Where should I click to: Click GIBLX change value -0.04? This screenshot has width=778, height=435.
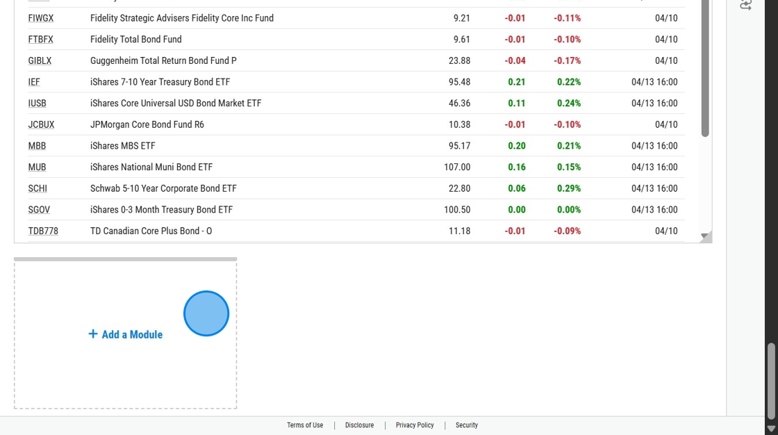coord(515,60)
